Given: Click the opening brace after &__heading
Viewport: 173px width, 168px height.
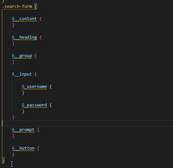Looking at the screenshot, I should (41, 37).
